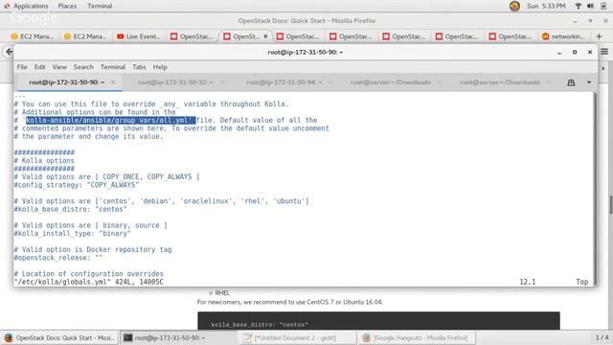
Task: Open the terminal Search menu
Action: [x=83, y=67]
